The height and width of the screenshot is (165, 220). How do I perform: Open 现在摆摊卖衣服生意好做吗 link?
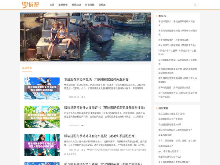tap(172, 114)
